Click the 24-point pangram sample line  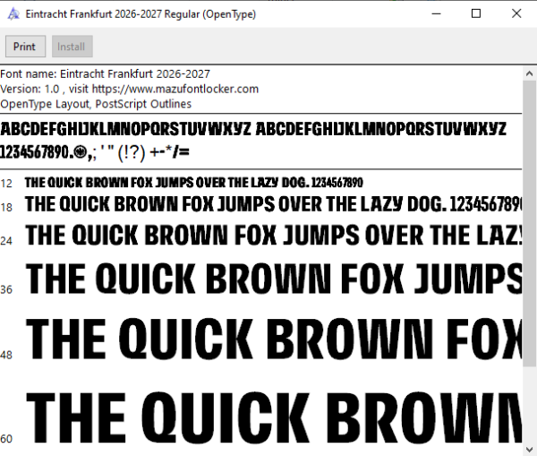click(x=274, y=236)
